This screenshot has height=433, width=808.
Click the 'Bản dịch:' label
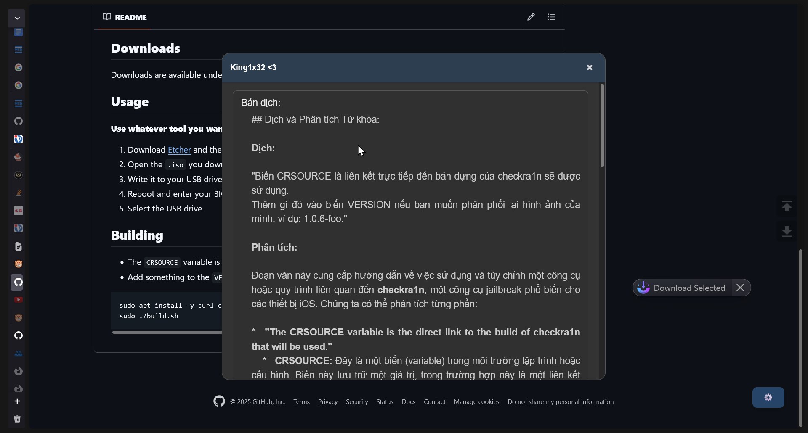(x=260, y=103)
